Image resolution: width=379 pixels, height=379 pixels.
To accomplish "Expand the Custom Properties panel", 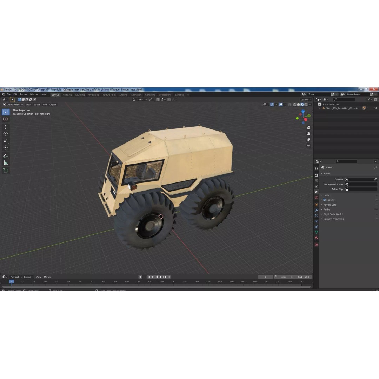I will tap(333, 219).
